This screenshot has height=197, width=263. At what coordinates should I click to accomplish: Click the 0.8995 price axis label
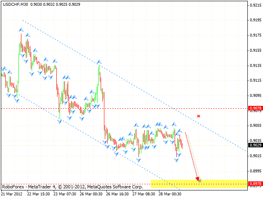pos(255,171)
